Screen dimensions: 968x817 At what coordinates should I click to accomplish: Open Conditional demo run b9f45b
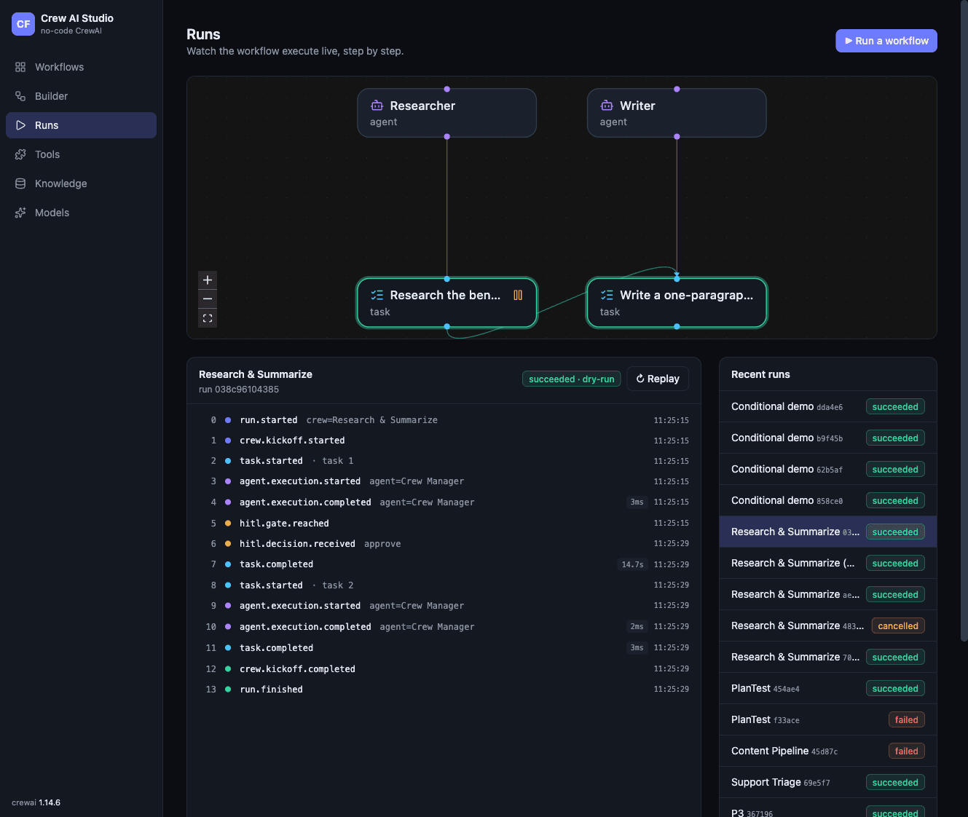click(x=827, y=438)
